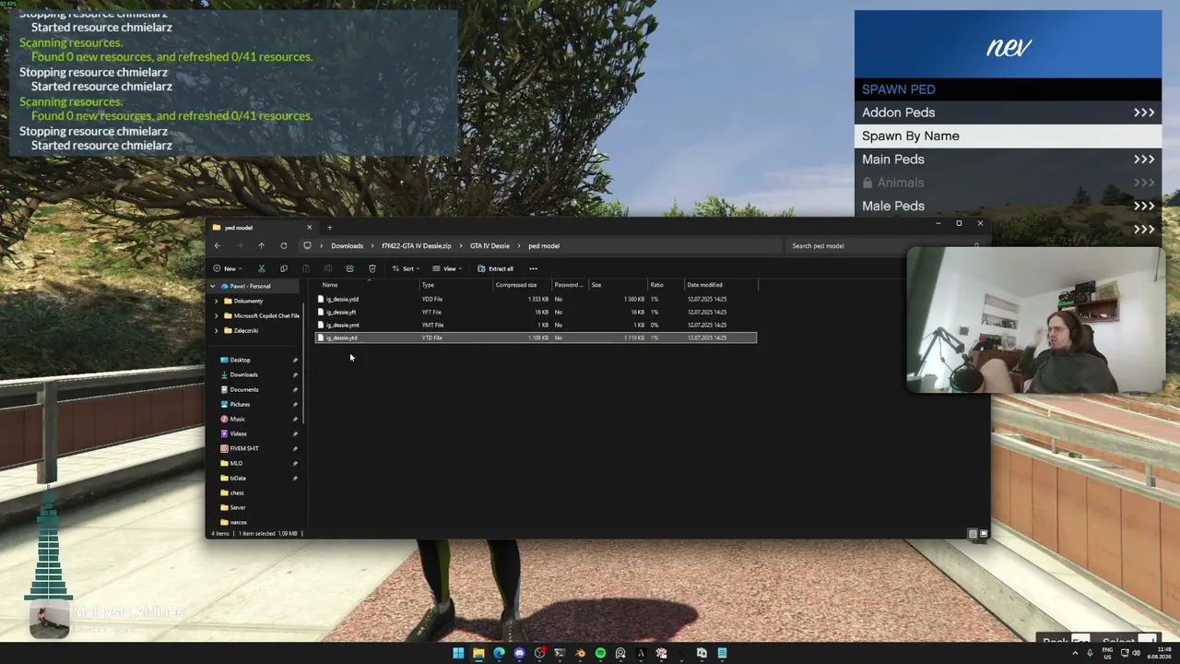Open Załączniki in the navigation pane
The image size is (1180, 664).
tap(245, 331)
